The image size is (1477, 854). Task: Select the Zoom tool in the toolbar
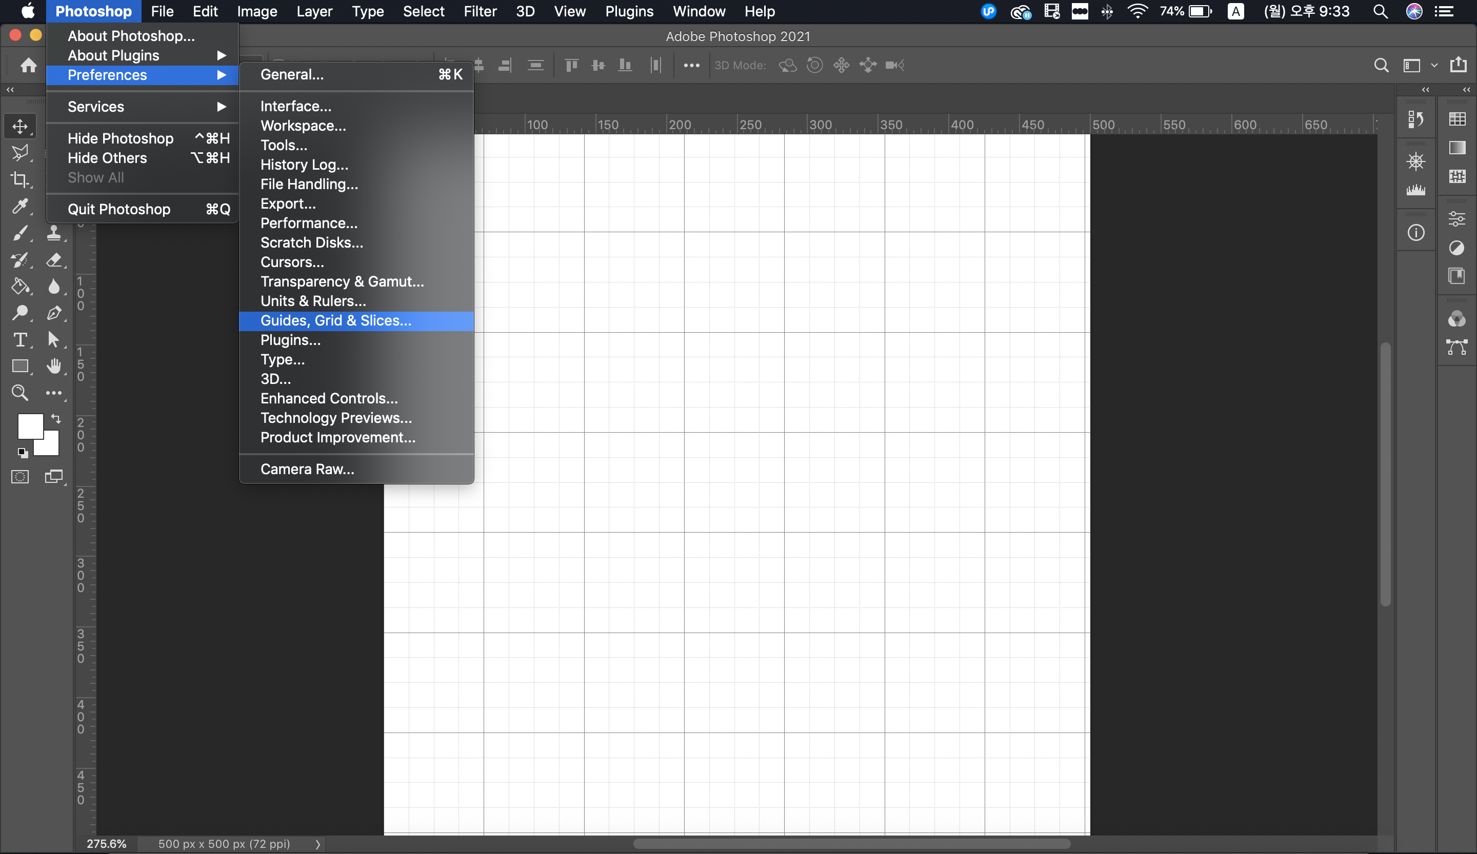[x=20, y=393]
